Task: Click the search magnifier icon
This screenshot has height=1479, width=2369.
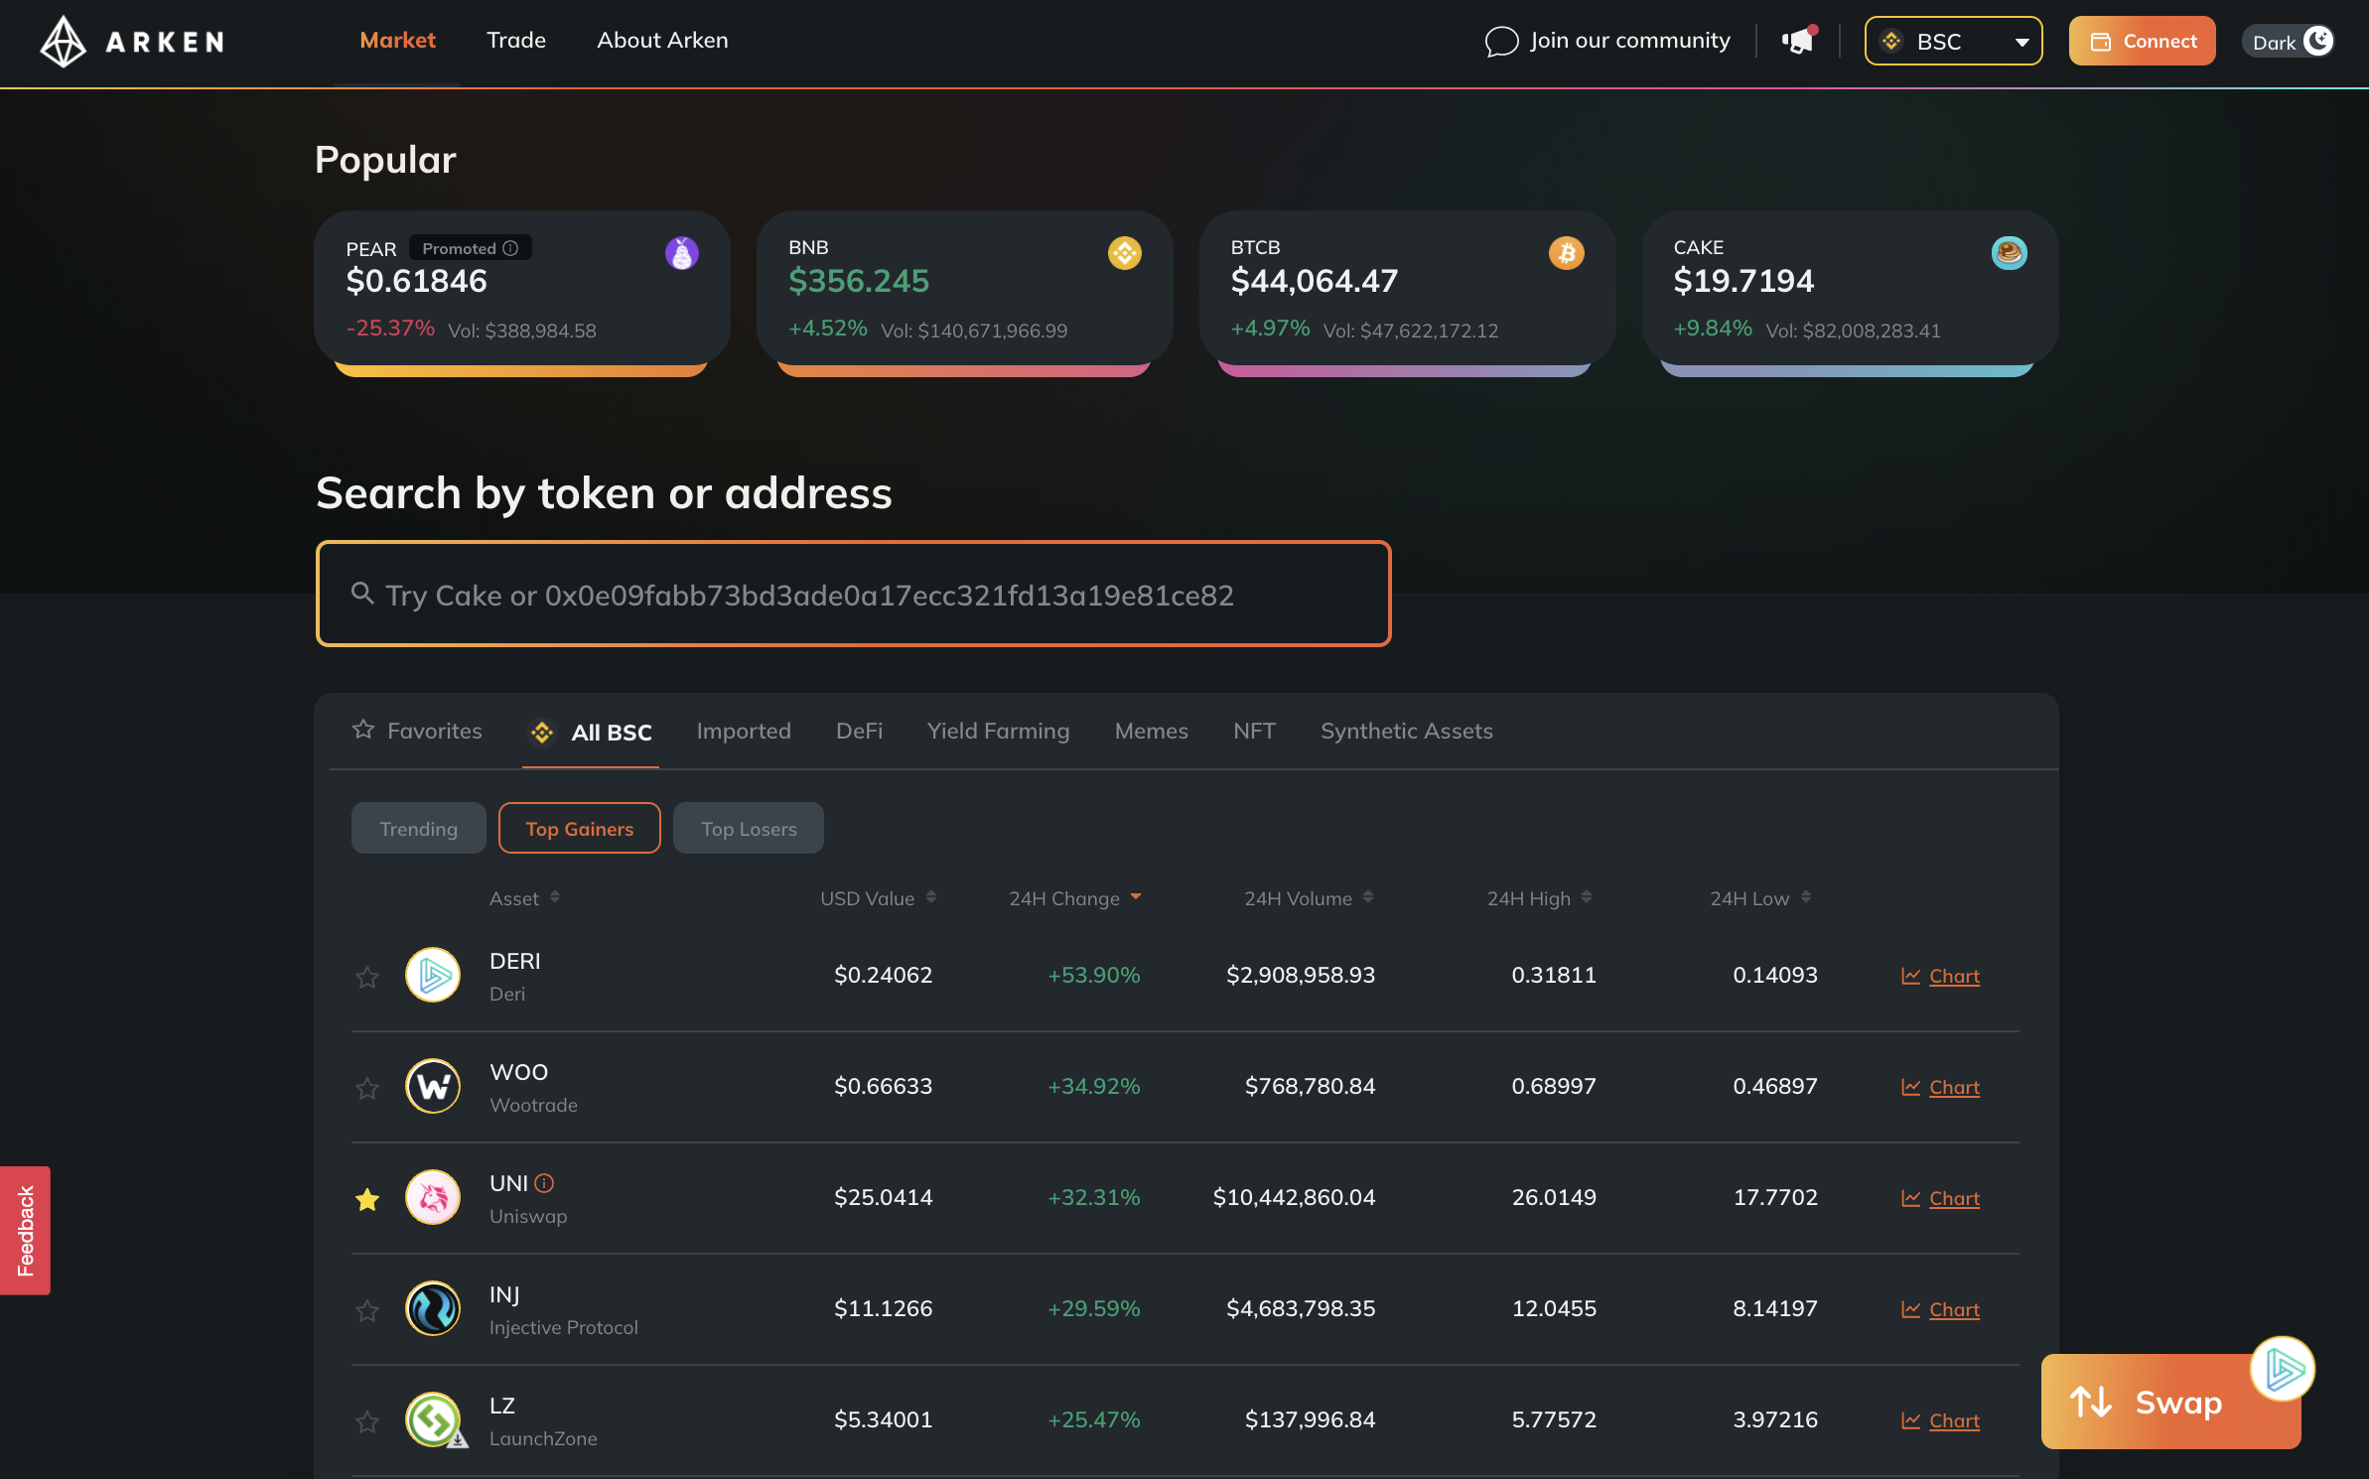Action: click(x=362, y=594)
